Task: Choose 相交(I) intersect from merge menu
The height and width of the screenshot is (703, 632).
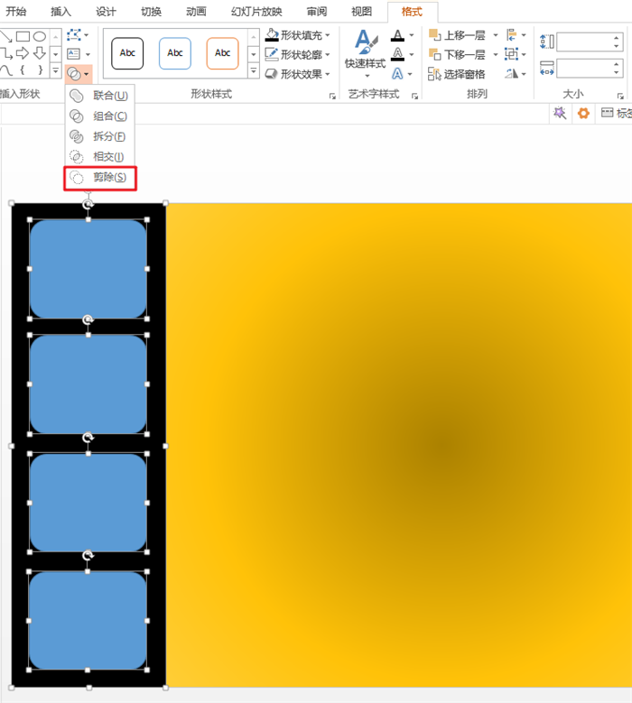Action: click(x=99, y=157)
